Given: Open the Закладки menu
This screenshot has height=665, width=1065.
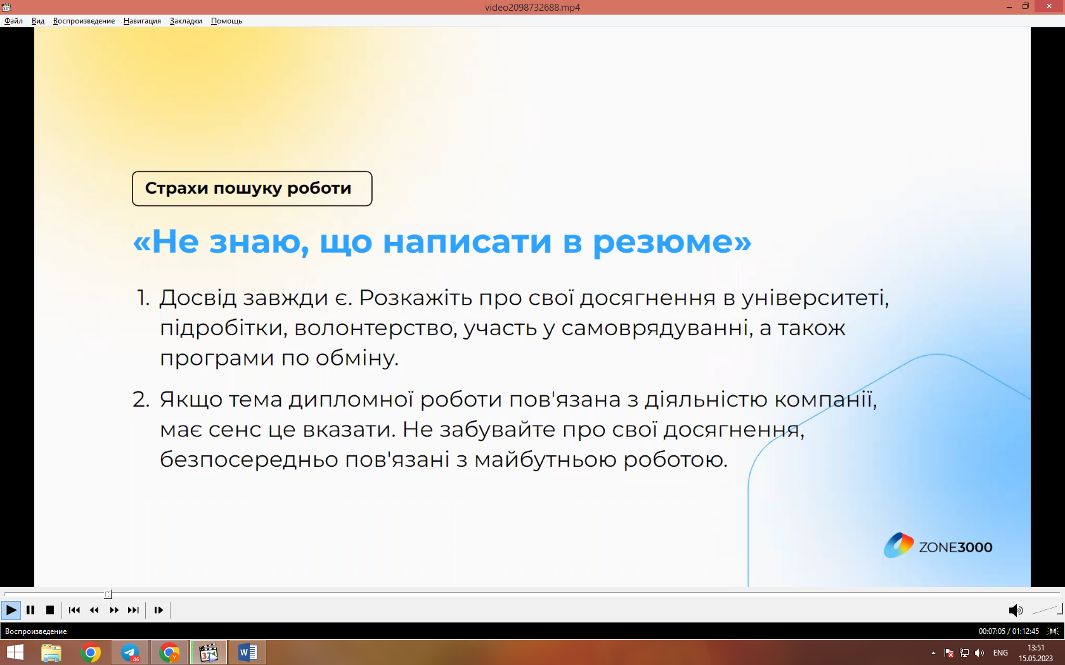Looking at the screenshot, I should 186,21.
